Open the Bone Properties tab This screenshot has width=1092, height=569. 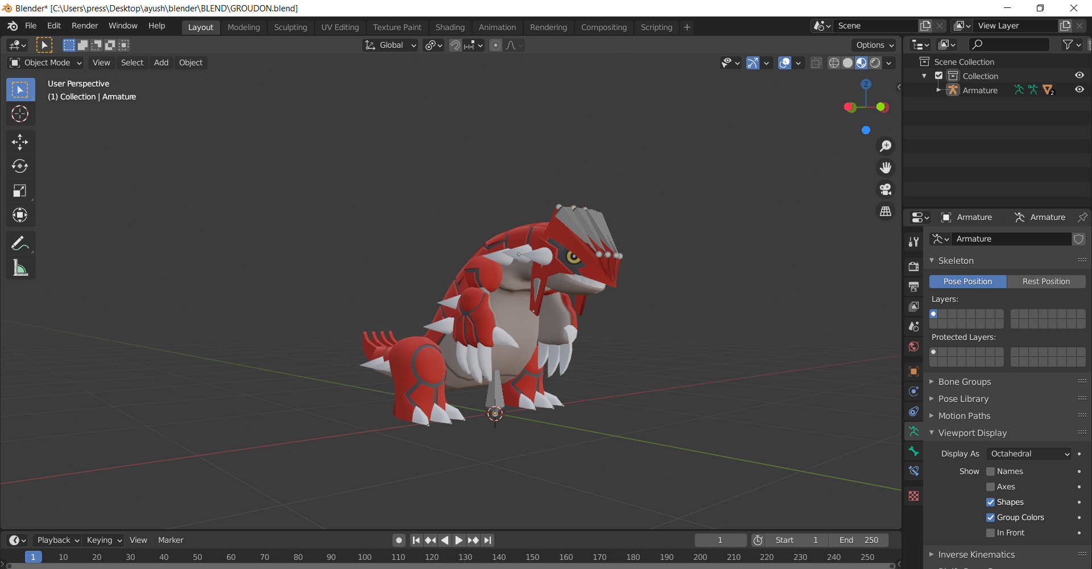click(914, 451)
